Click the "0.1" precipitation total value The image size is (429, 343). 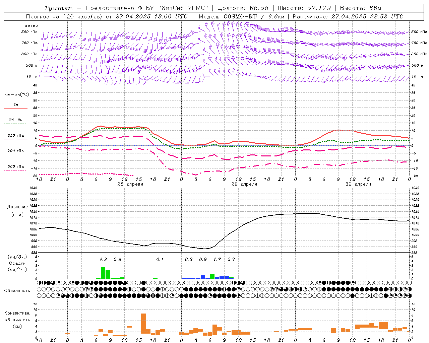click(x=160, y=259)
